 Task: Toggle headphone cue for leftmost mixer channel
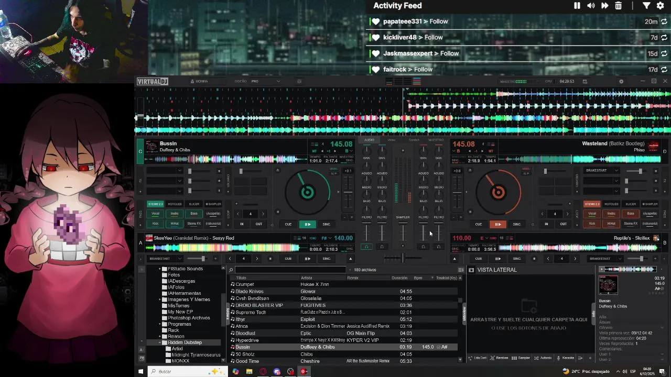pyautogui.click(x=366, y=247)
